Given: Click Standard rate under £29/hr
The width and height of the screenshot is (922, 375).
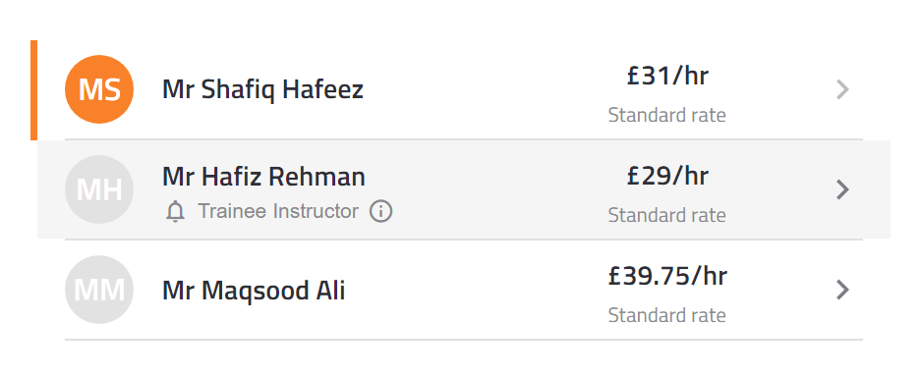Looking at the screenshot, I should click(x=666, y=215).
